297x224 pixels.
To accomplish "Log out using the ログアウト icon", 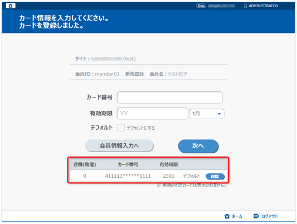I will [256, 216].
